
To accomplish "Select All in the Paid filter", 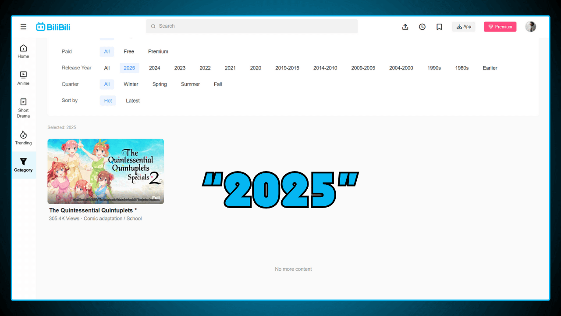I will coord(107,51).
